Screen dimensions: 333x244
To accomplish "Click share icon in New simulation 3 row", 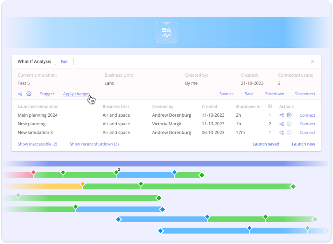I will (281, 133).
